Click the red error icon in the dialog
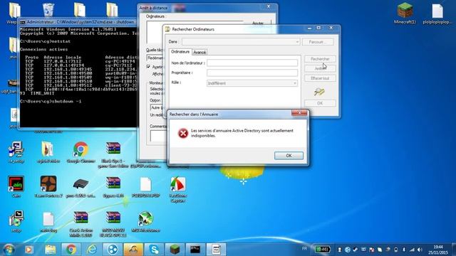The height and width of the screenshot is (256, 456). tap(183, 133)
